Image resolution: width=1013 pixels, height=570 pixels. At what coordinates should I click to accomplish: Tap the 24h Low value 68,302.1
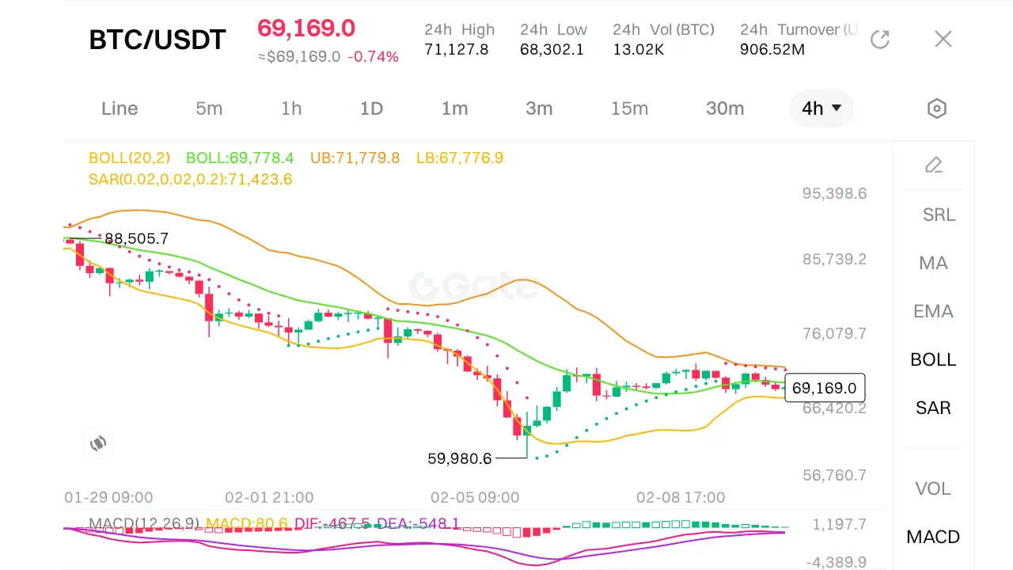(552, 49)
